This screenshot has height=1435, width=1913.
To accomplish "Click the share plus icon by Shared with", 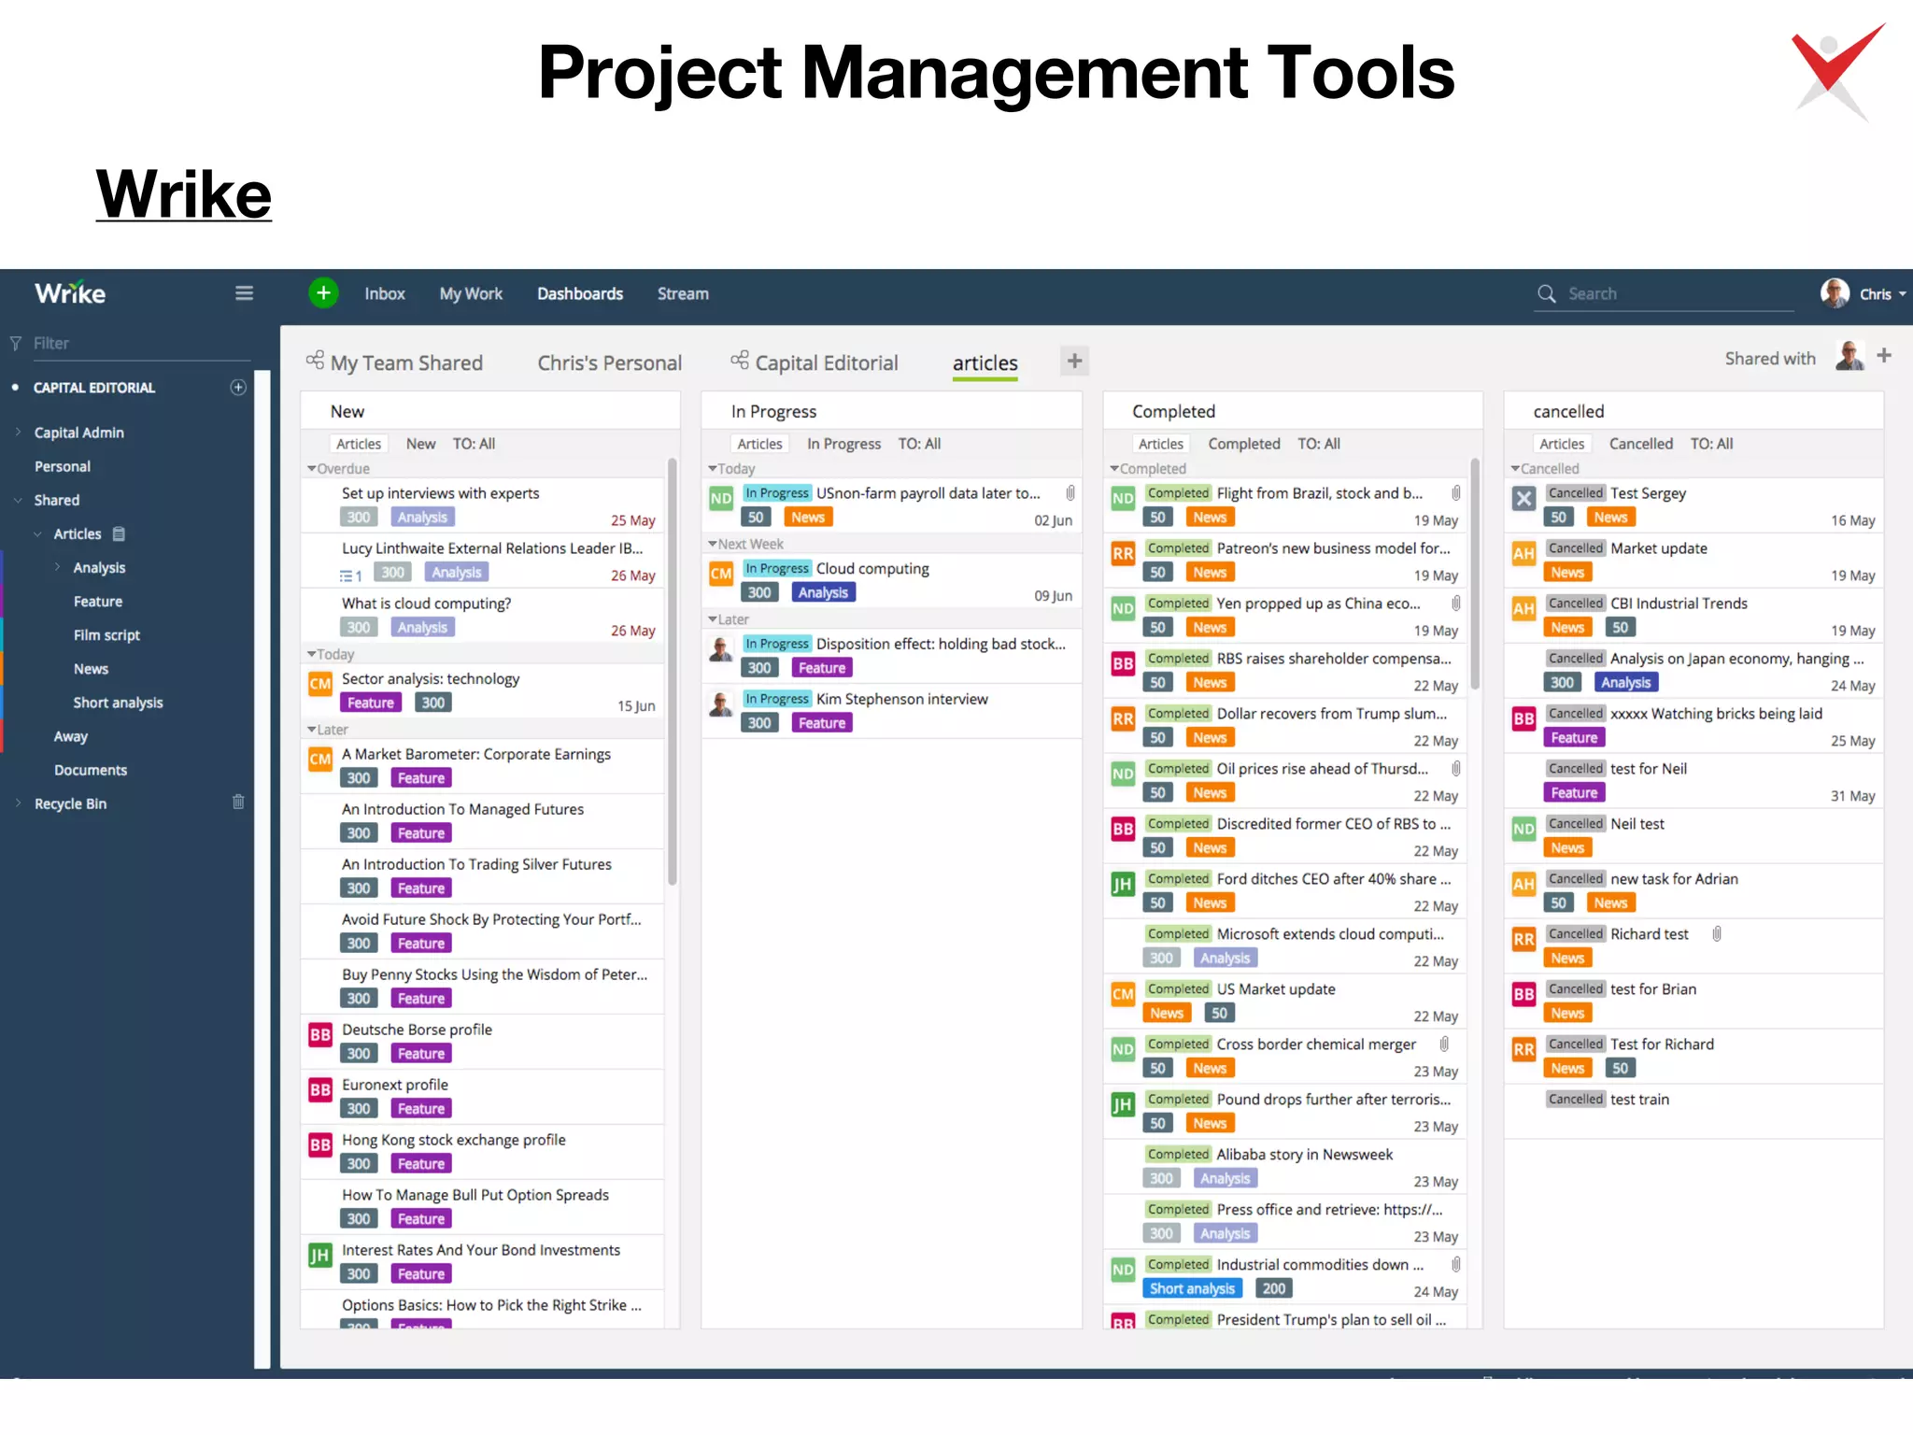I will pyautogui.click(x=1884, y=355).
